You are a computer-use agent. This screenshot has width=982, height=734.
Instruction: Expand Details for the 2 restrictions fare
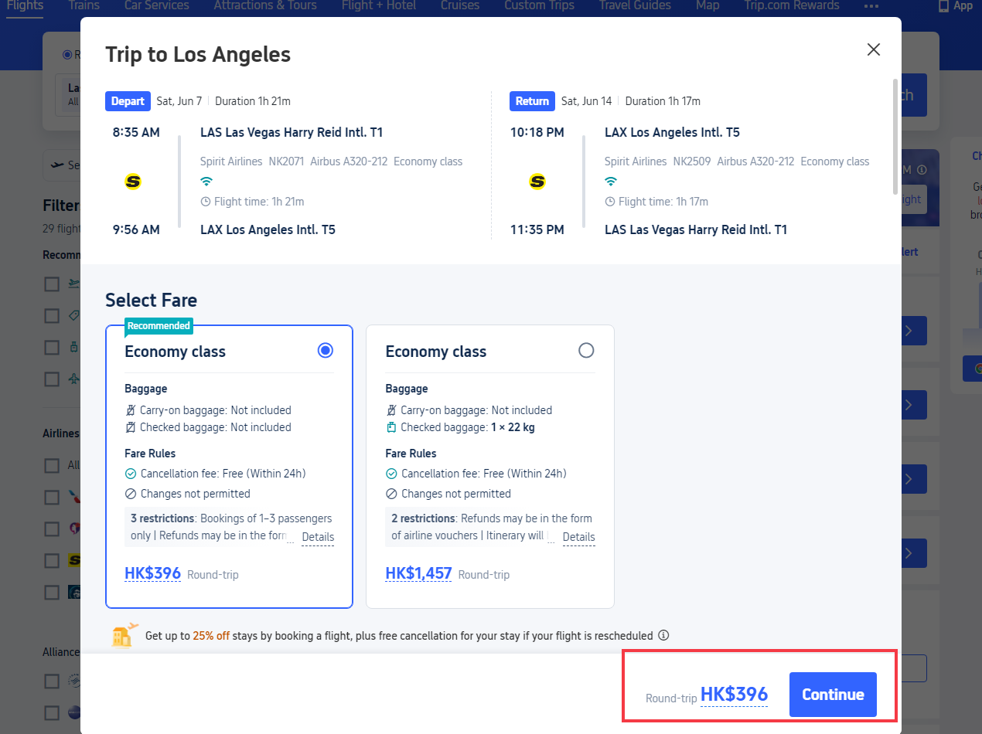(578, 537)
